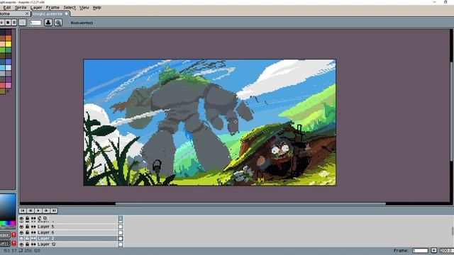This screenshot has height=255, width=454.
Task: Open the Frame menu
Action: 52,8
